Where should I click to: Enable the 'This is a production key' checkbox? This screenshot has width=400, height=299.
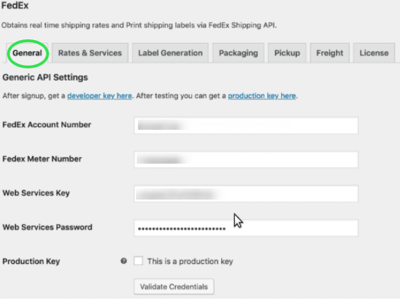[138, 261]
